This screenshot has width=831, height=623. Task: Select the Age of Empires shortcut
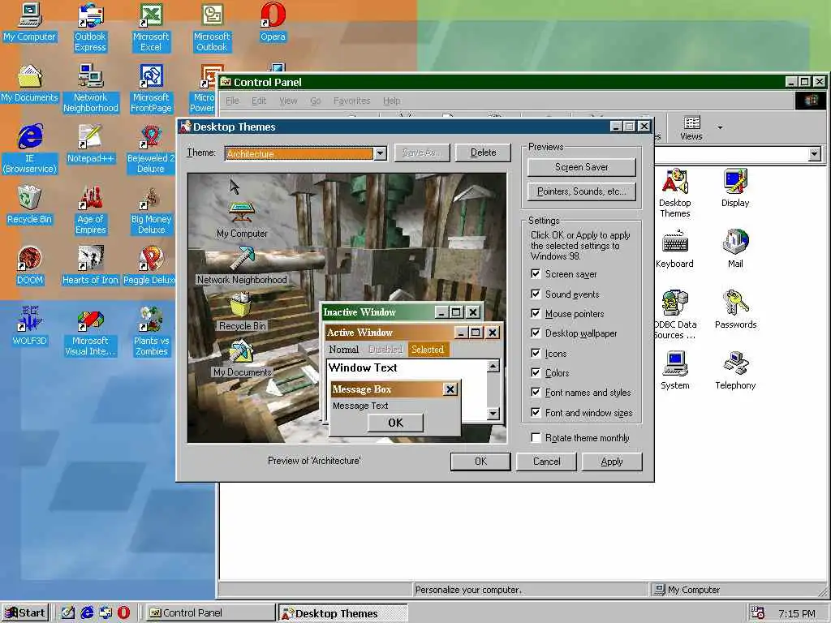(x=91, y=210)
